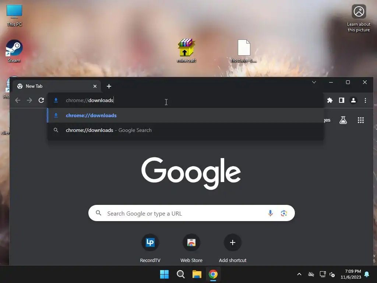Select the minecraft archive on the desktop
The width and height of the screenshot is (377, 283).
[186, 51]
